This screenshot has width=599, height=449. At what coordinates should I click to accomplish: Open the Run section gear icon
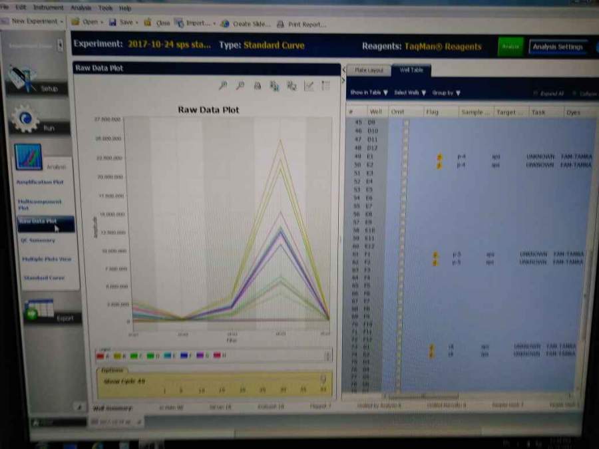coord(25,119)
